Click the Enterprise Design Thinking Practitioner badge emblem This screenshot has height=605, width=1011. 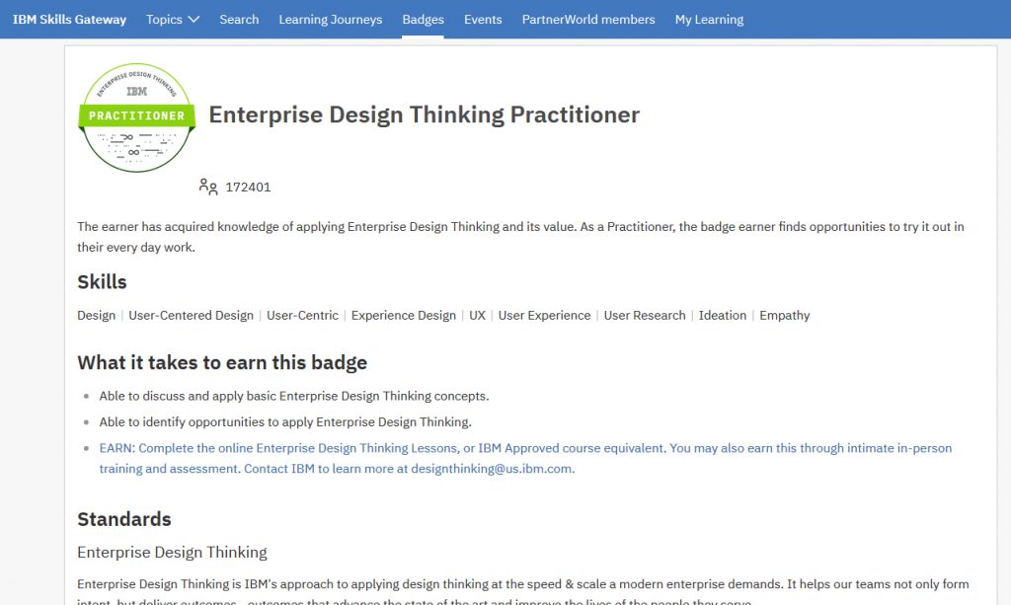click(136, 116)
